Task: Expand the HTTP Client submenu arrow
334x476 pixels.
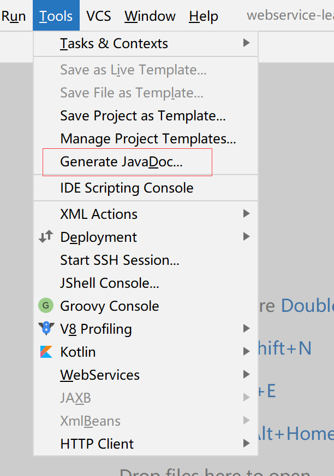Action: [x=247, y=444]
